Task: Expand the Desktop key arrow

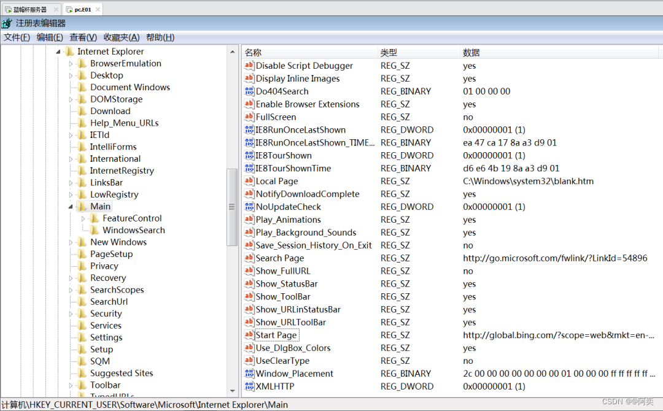Action: (71, 75)
